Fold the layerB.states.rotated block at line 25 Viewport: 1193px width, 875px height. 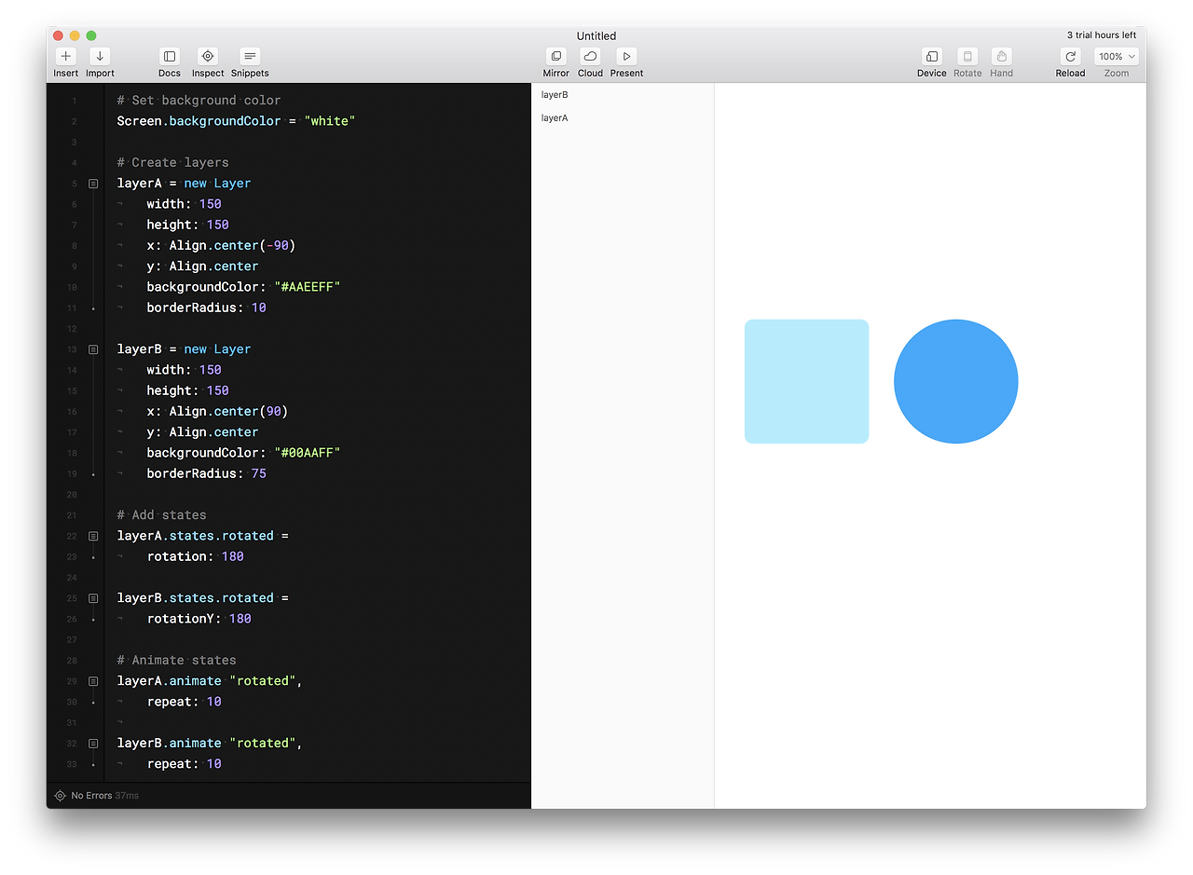[93, 598]
